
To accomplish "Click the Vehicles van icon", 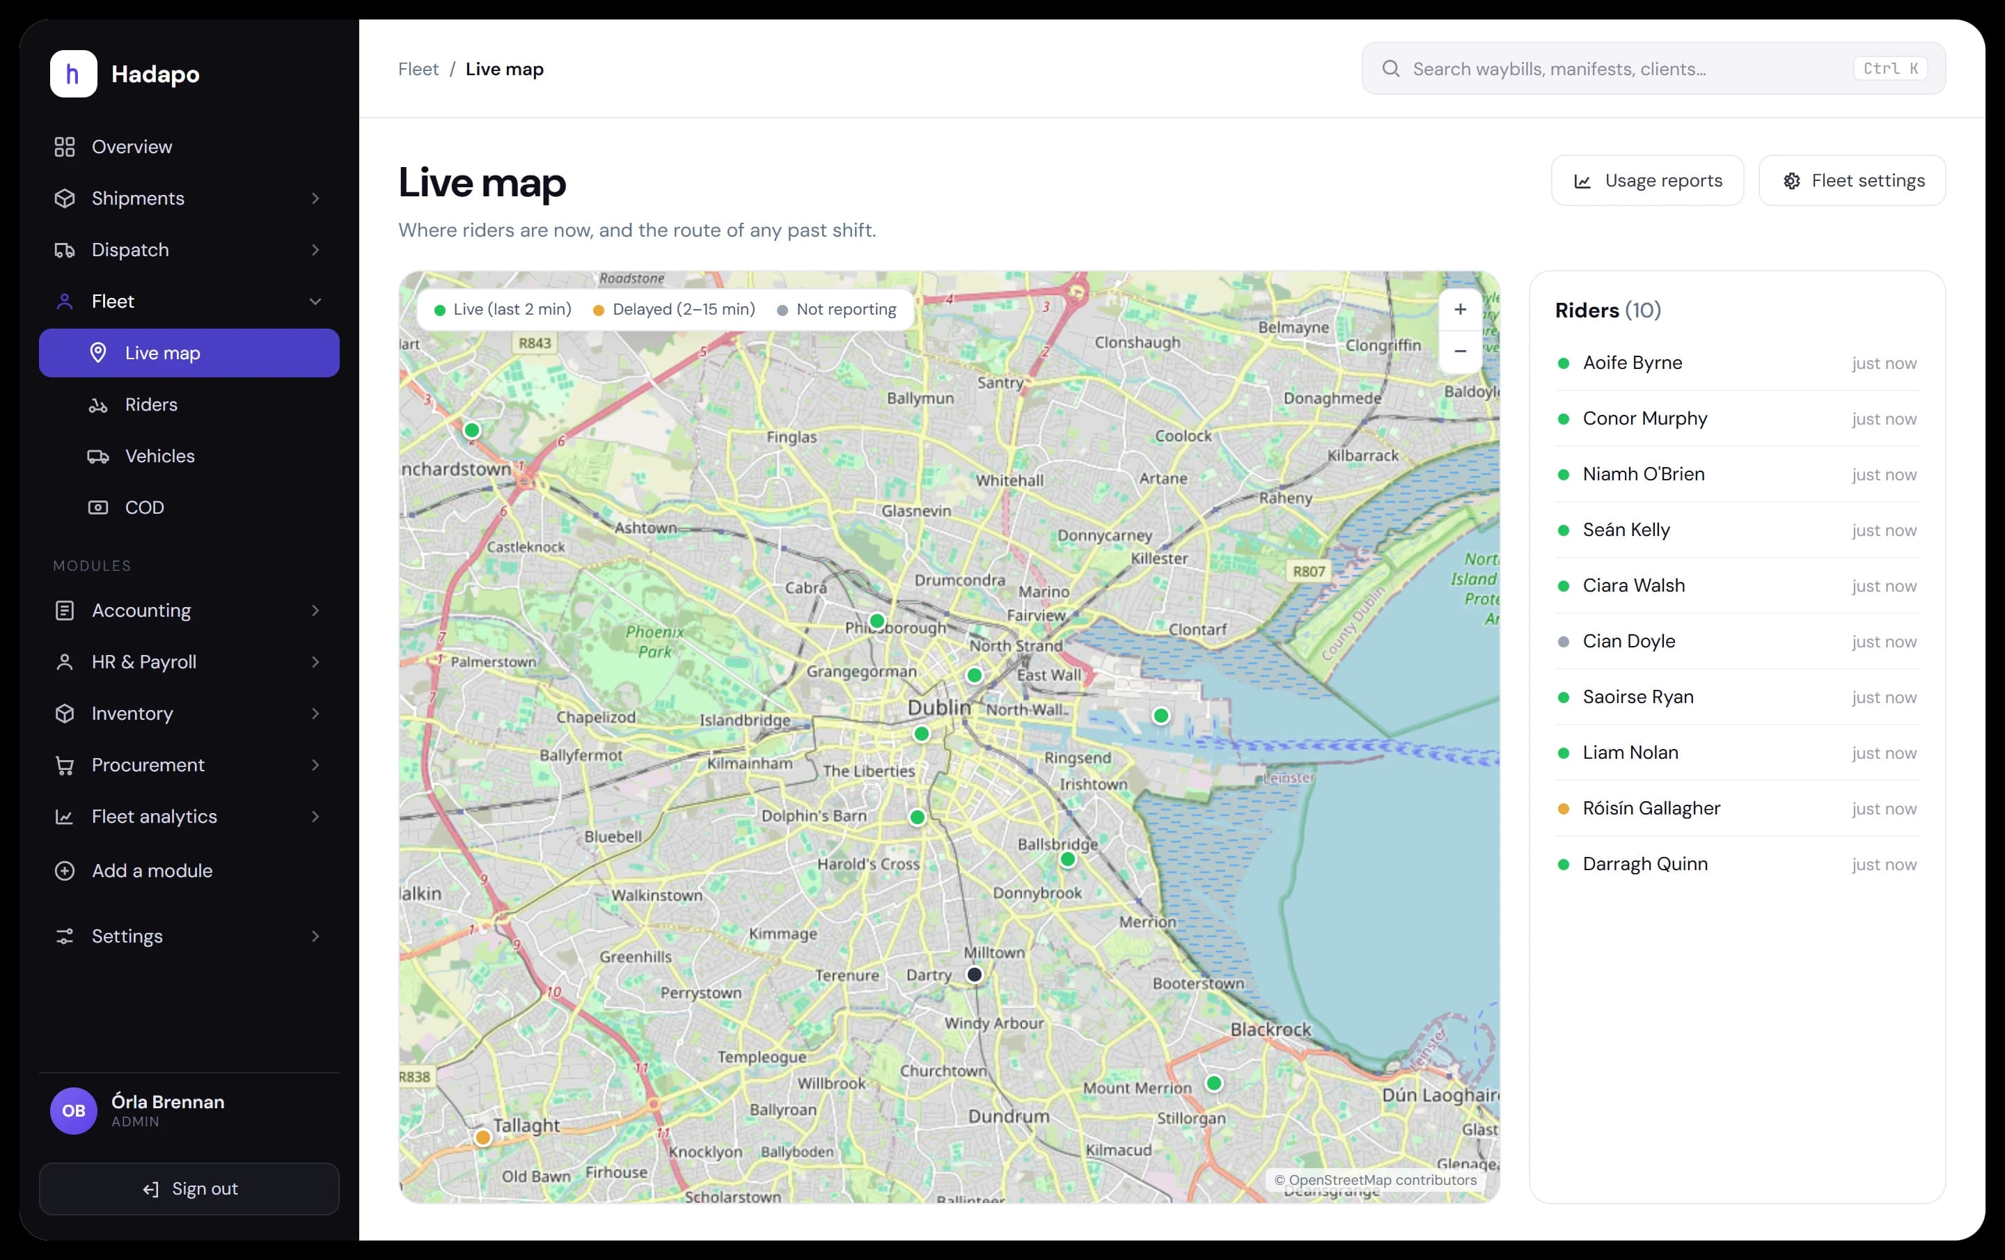I will pyautogui.click(x=98, y=457).
